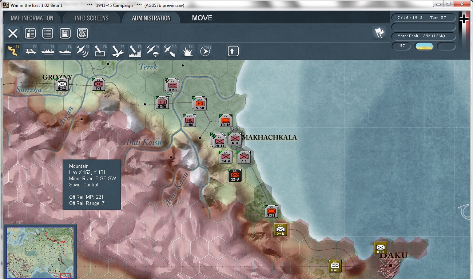This screenshot has height=279, width=473.
Task: Click the 6-4 unit at Makhachkala
Action: [235, 139]
